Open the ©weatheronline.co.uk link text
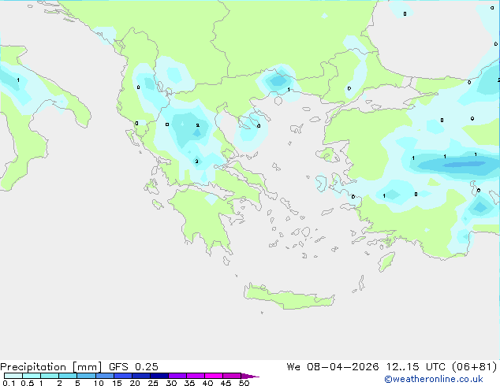This screenshot has width=500, height=386. [x=434, y=379]
